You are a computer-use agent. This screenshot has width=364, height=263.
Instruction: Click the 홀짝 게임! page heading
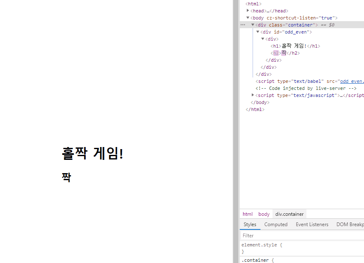click(x=92, y=153)
